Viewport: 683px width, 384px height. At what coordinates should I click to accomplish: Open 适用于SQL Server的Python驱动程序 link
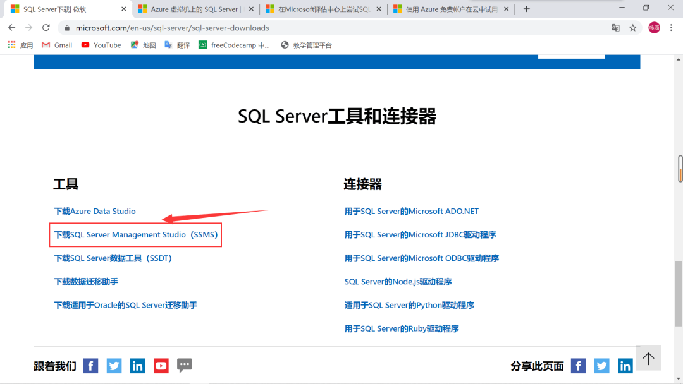click(409, 305)
